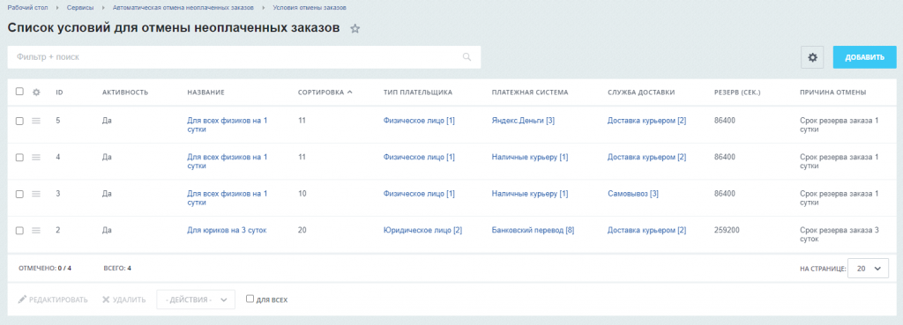
Task: Open 'Юридическое лицо [2]' link
Action: [x=422, y=230]
